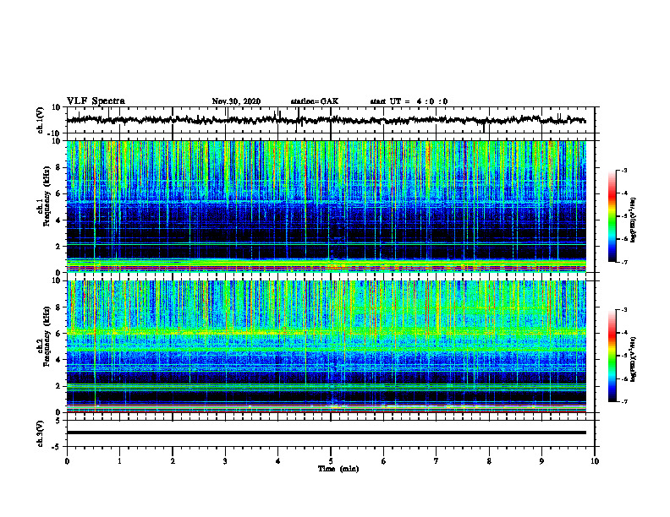Click the '8' kHz tick on ch.2 frequency axis
The width and height of the screenshot is (670, 517).
[x=58, y=307]
